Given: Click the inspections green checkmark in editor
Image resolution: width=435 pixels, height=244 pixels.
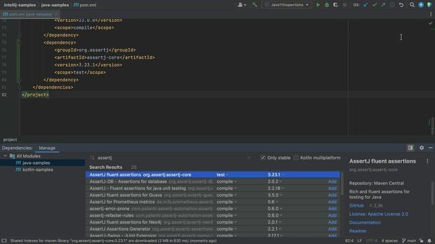Looking at the screenshot, I should [430, 23].
